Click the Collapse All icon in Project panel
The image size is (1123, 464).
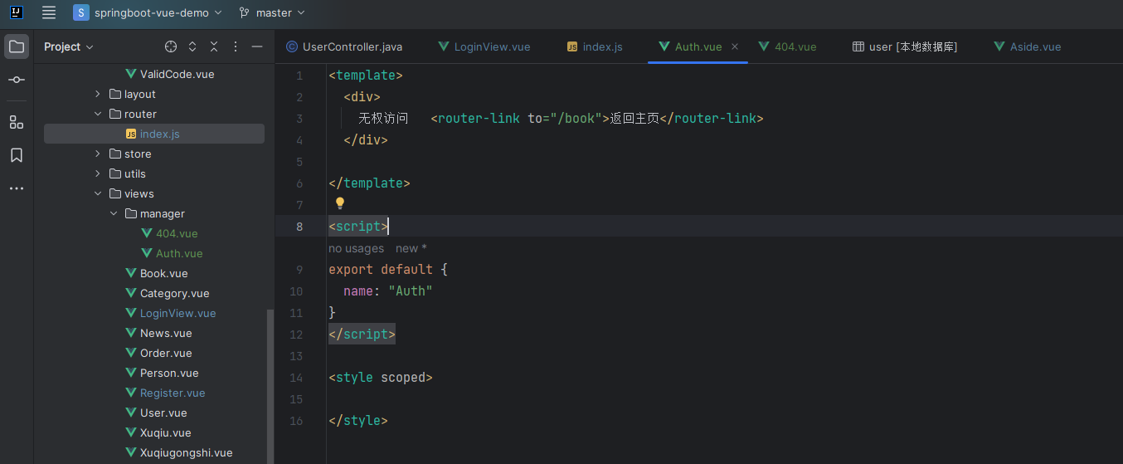point(214,46)
